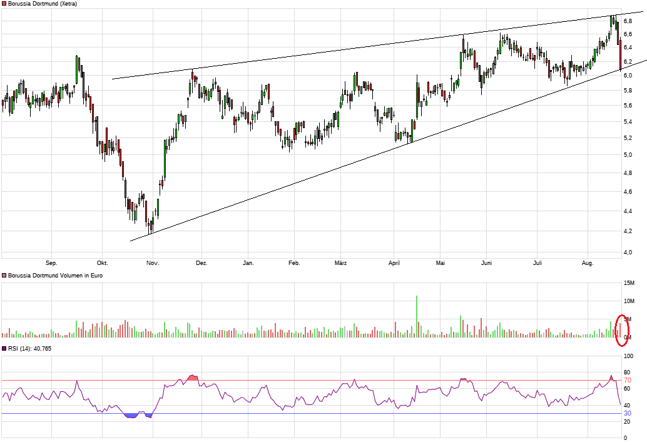The height and width of the screenshot is (445, 647).
Task: Click the RSI 60 axis label
Action: tap(627, 389)
